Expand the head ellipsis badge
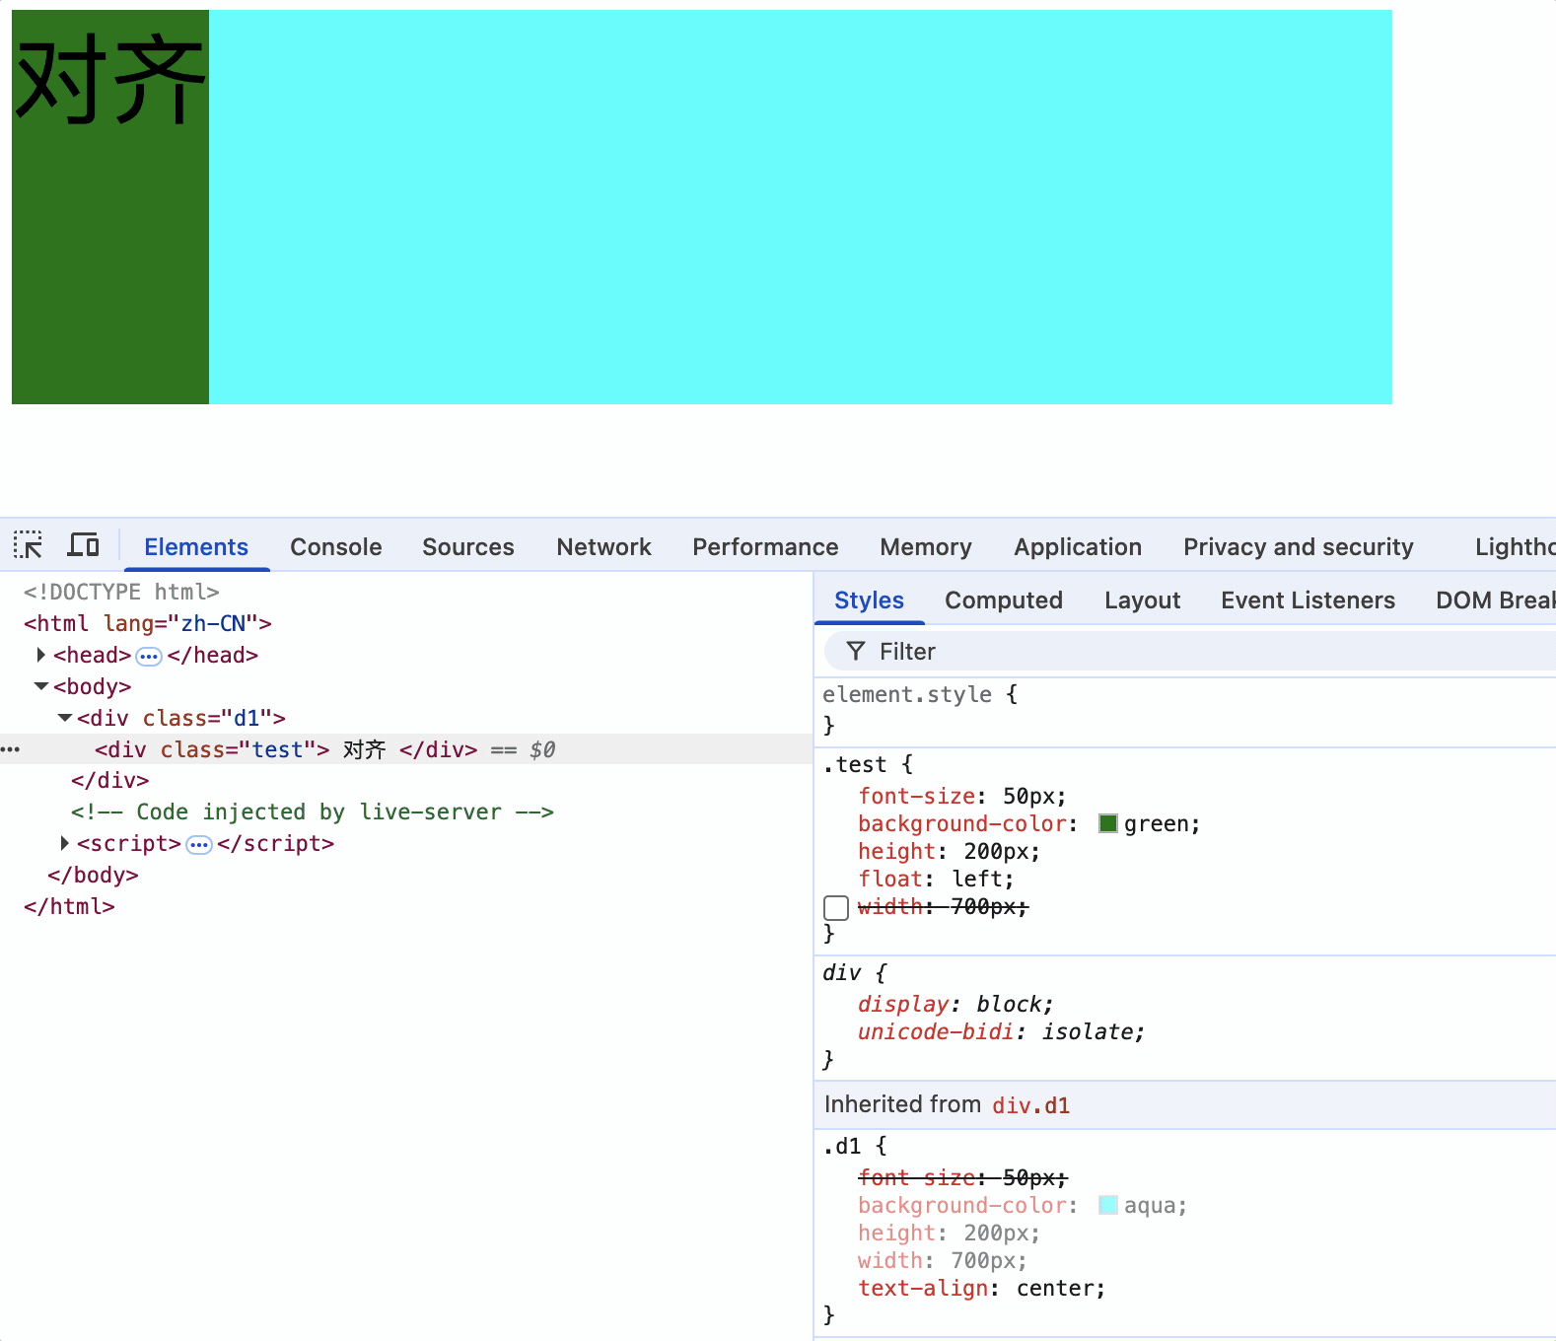Screen dimensions: 1556x1341 pos(149,656)
